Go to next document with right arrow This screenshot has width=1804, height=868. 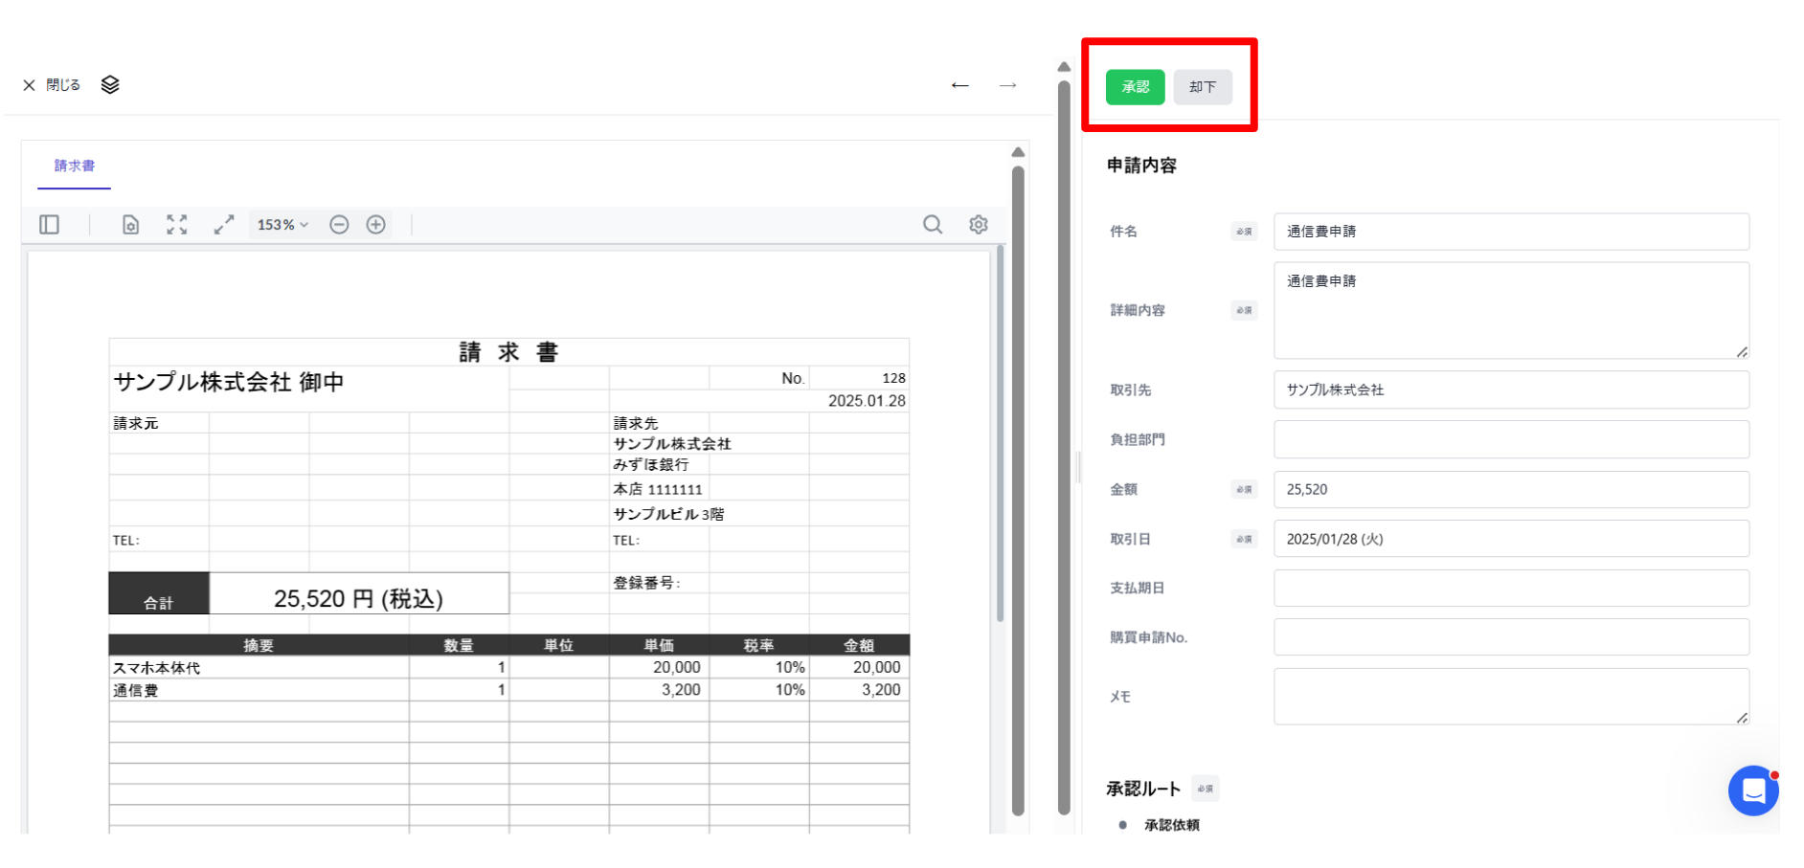(x=1007, y=85)
